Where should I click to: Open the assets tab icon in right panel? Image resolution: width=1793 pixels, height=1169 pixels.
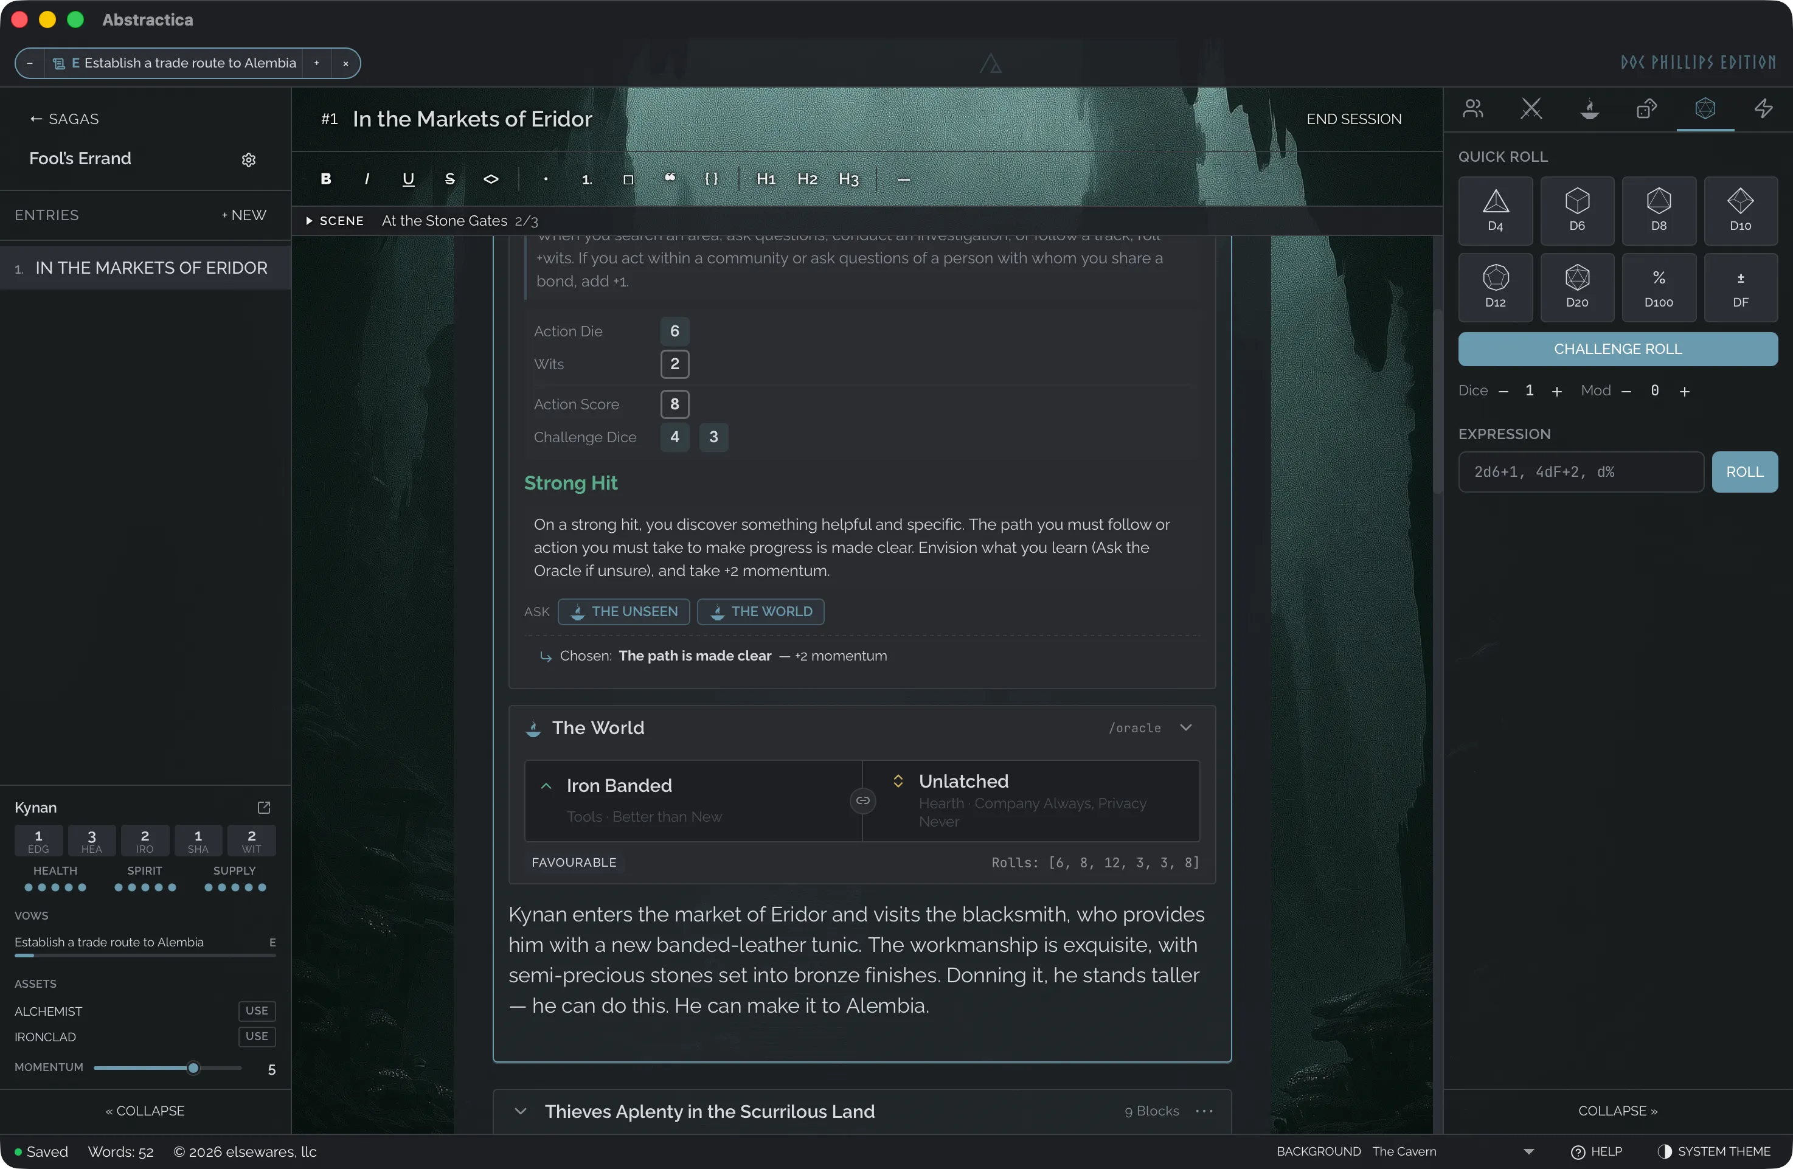1647,108
